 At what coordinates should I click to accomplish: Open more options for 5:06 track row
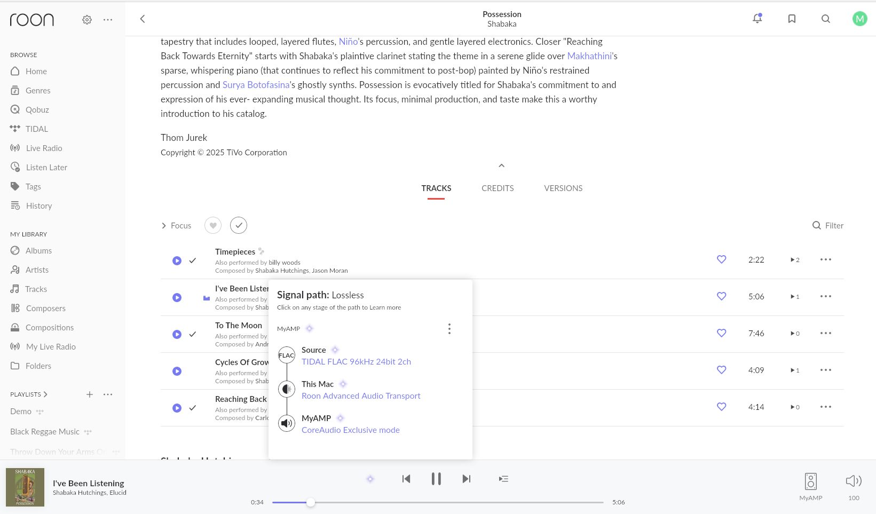tap(826, 296)
